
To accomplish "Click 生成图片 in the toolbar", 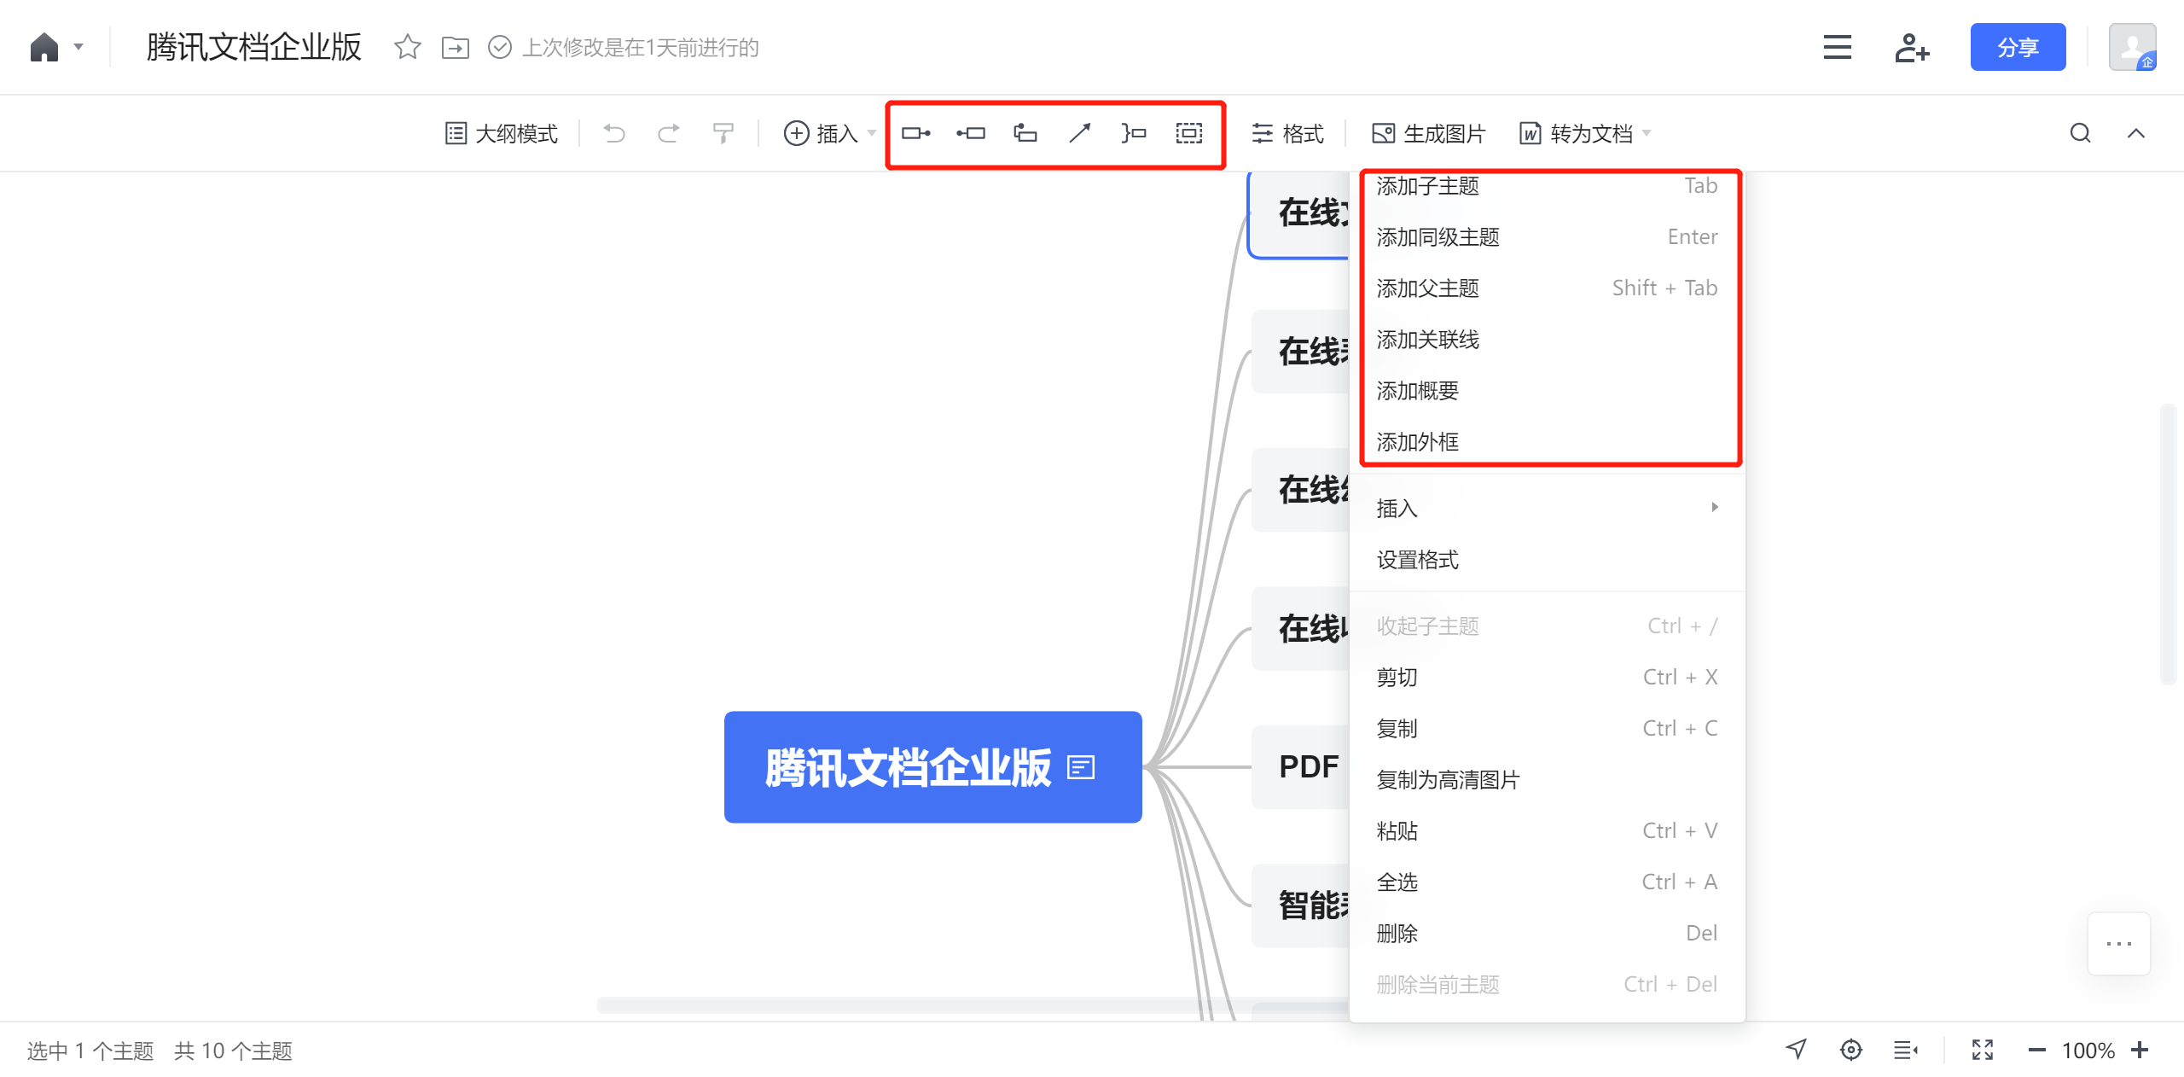I will click(1429, 133).
